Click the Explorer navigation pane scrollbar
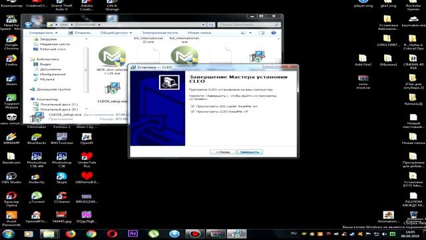The width and height of the screenshot is (426, 240). click(86, 70)
